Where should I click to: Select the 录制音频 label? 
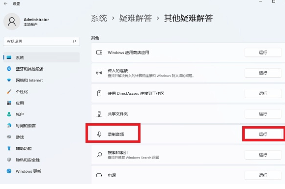pyautogui.click(x=116, y=135)
